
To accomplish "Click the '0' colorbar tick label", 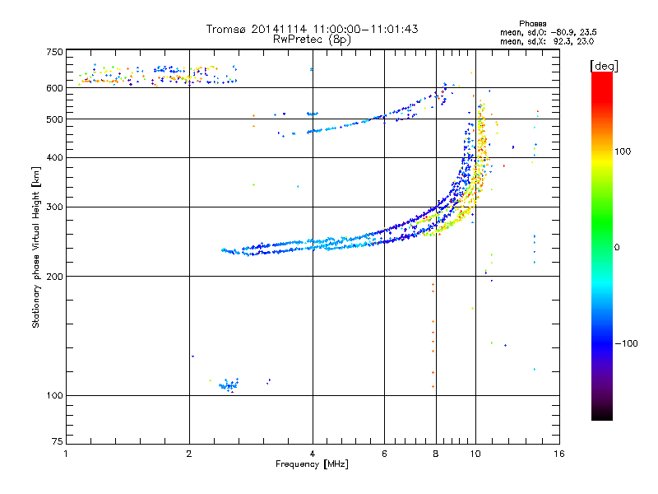I will [x=617, y=248].
